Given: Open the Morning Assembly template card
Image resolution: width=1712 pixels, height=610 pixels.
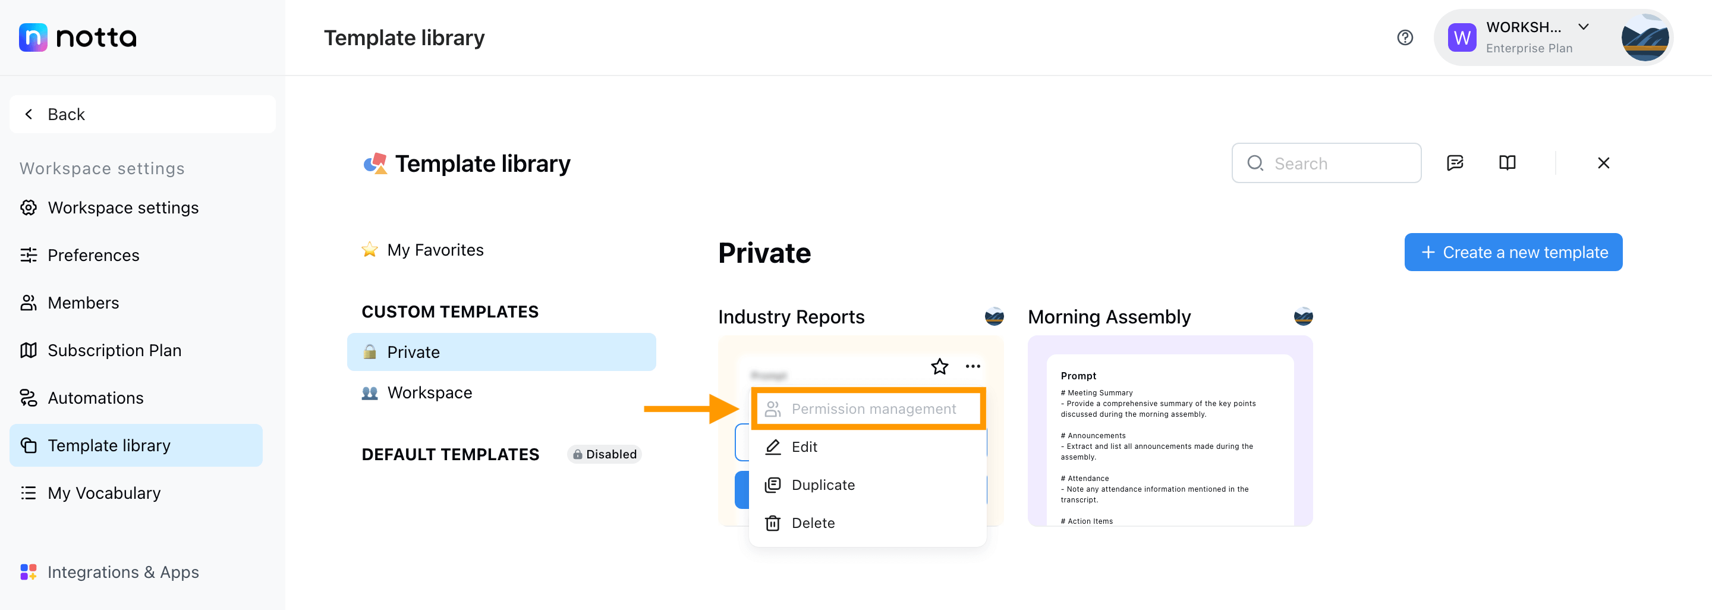Looking at the screenshot, I should (x=1170, y=431).
